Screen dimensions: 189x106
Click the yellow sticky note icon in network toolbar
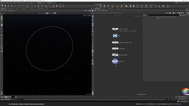click(180, 13)
